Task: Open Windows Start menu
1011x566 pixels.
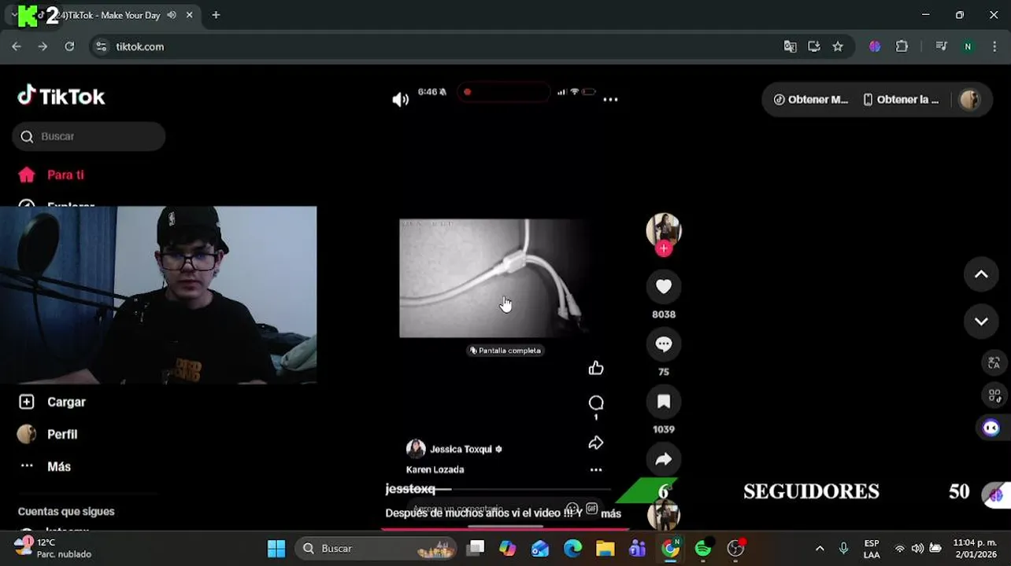Action: [276, 548]
